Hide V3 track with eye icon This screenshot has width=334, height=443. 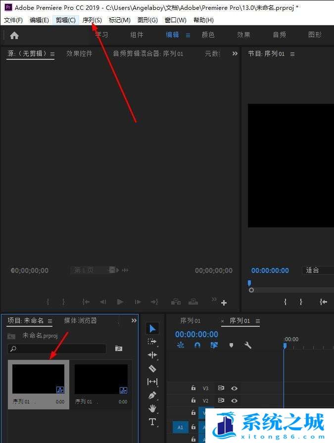click(234, 388)
